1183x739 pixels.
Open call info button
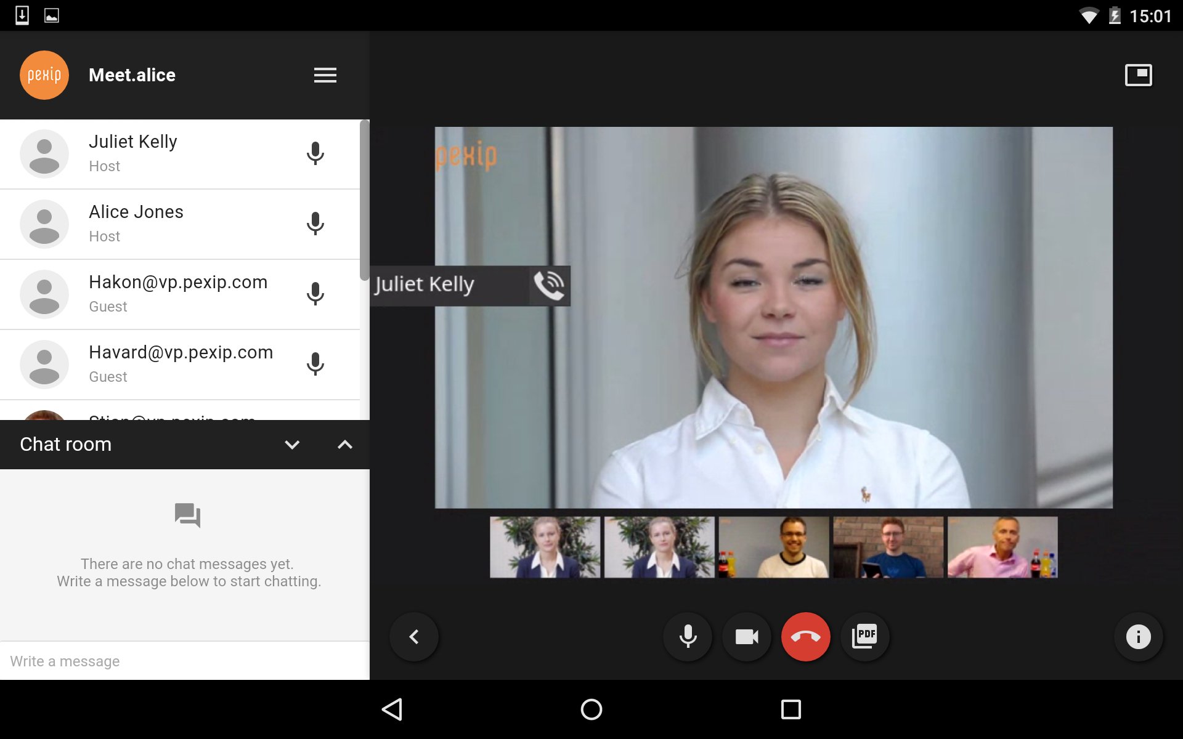pyautogui.click(x=1138, y=637)
